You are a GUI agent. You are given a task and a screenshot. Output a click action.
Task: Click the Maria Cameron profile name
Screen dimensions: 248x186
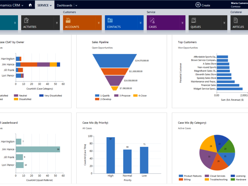[238, 3]
